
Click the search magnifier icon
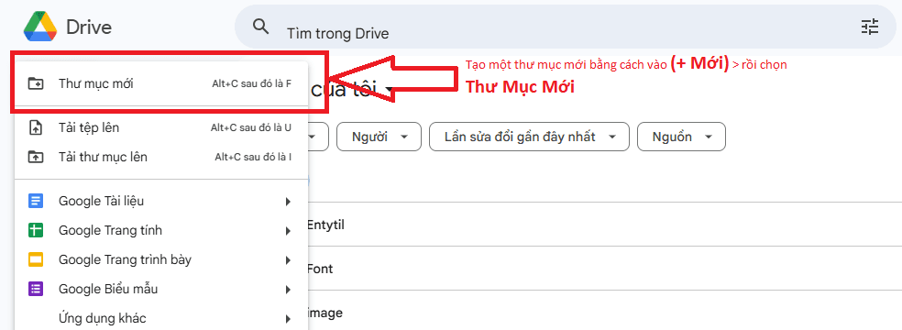[x=261, y=27]
